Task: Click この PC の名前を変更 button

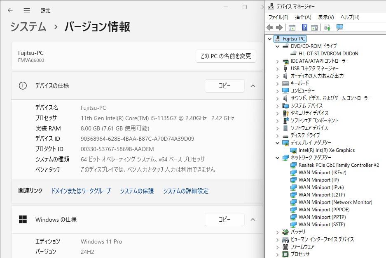Action: (226, 56)
